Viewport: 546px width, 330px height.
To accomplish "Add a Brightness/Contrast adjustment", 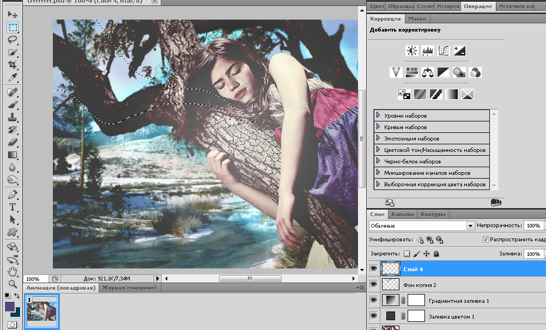I will point(412,51).
